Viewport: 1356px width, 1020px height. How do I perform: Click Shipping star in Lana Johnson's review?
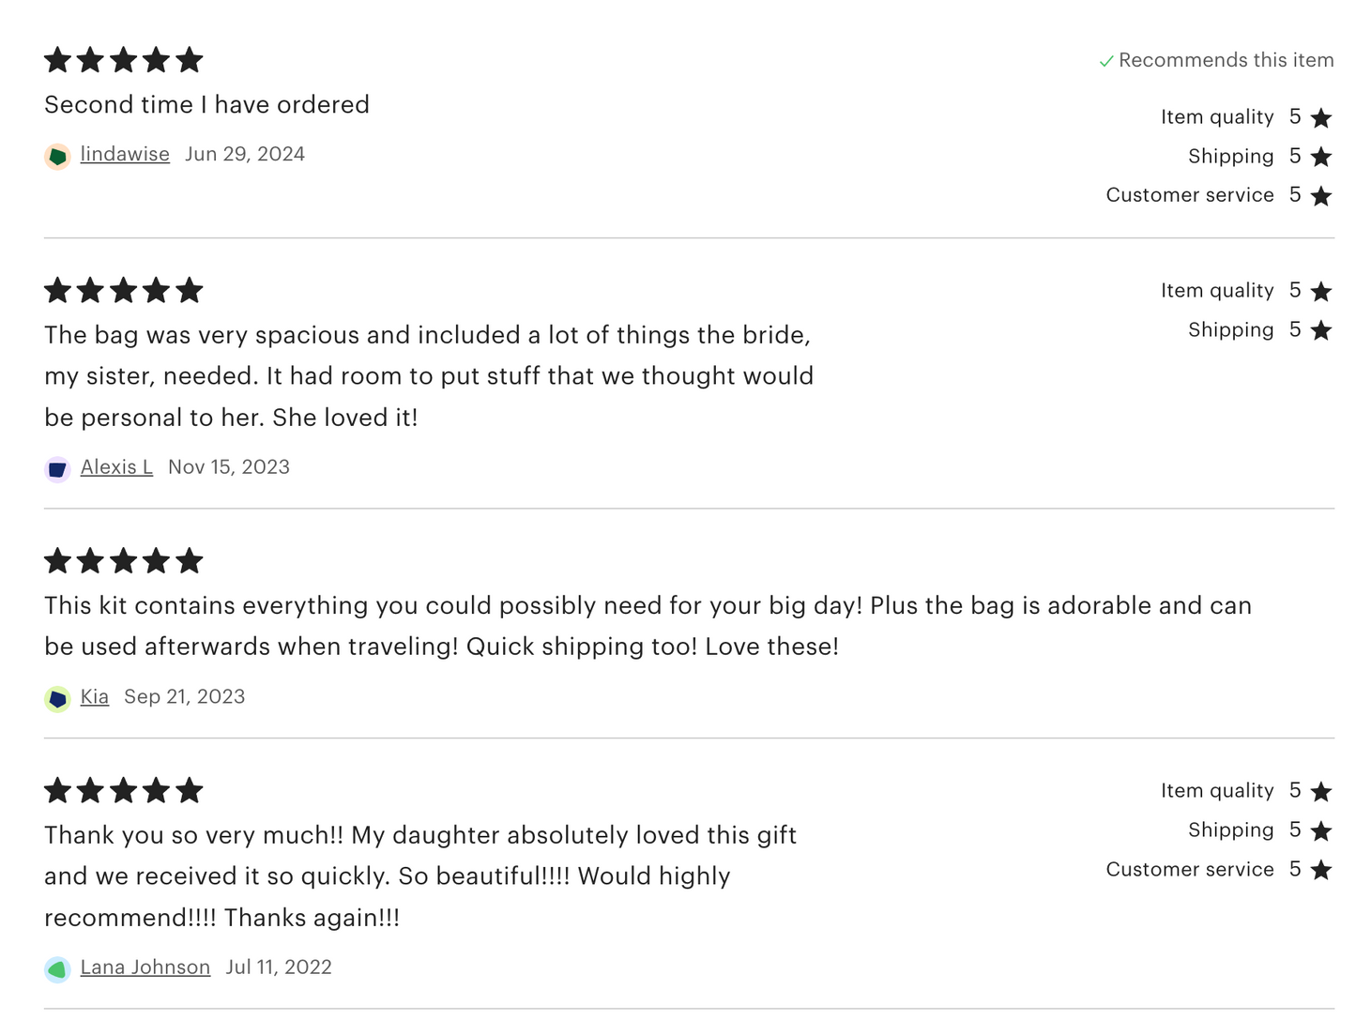[x=1321, y=830]
